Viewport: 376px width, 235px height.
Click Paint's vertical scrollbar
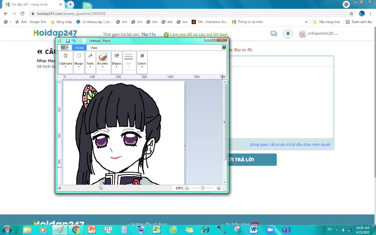pos(225,122)
